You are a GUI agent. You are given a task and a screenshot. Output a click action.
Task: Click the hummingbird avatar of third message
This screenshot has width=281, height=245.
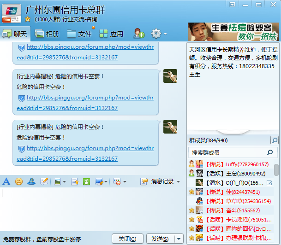(170, 127)
